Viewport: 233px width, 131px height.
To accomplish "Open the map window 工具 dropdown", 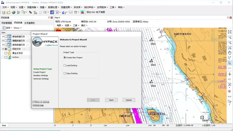I will coord(76,25).
